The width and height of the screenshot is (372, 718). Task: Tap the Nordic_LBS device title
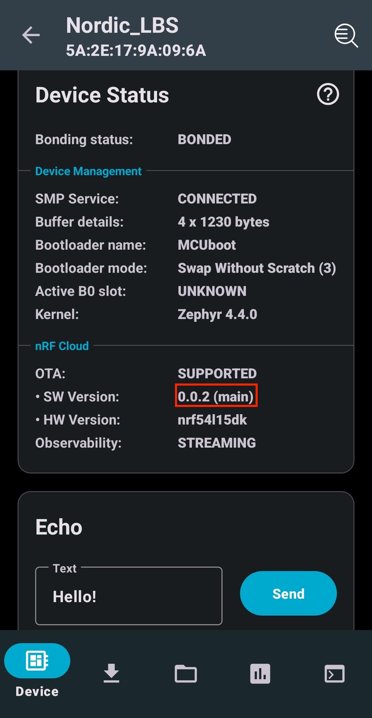tap(122, 26)
